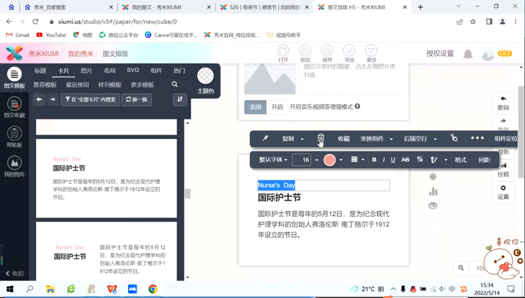525x298 pixels.
Task: Click the pin icon in component toolbar
Action: tap(265, 138)
